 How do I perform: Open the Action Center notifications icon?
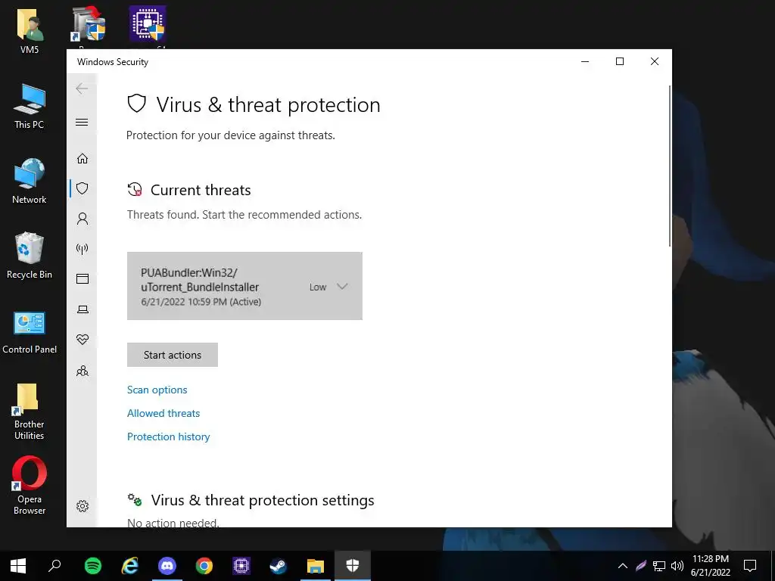coord(750,566)
